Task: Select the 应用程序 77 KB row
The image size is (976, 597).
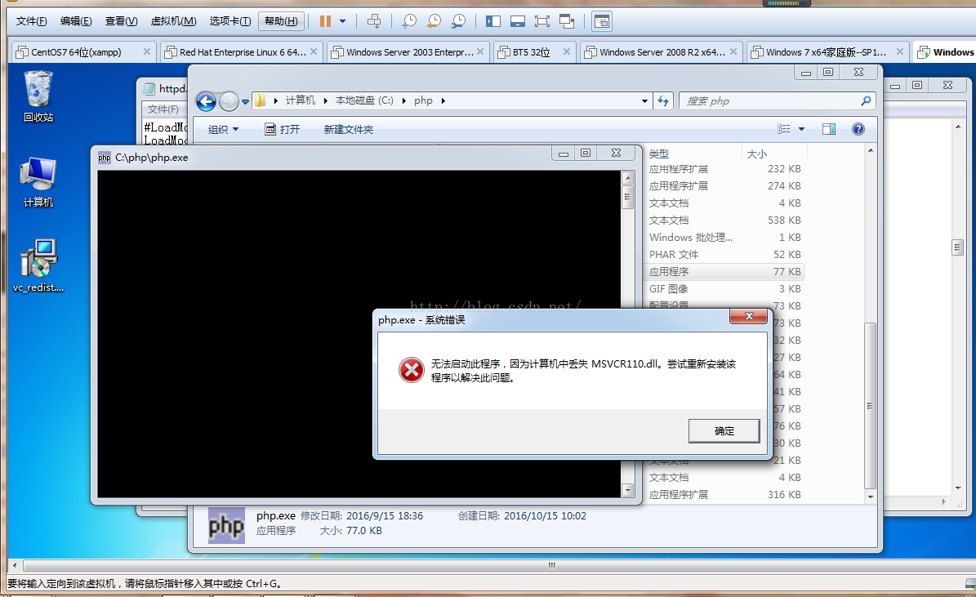Action: click(725, 271)
